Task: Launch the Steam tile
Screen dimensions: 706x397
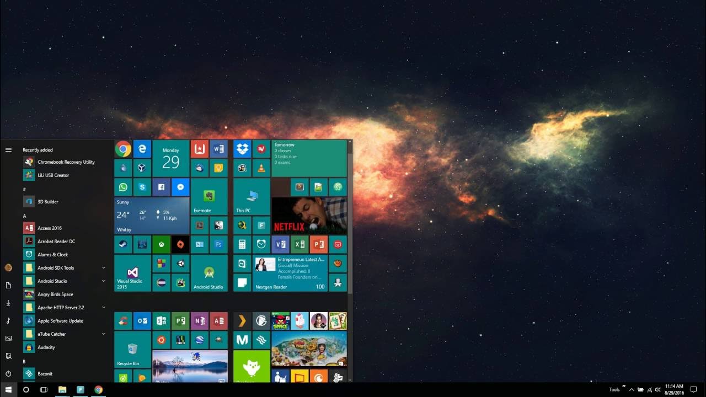Action: click(x=123, y=244)
